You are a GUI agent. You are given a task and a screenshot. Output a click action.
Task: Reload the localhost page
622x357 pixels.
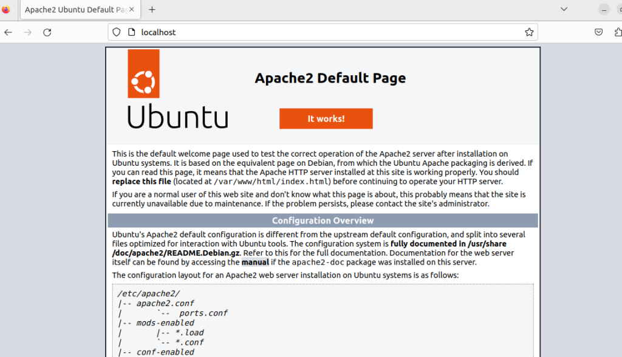click(47, 32)
